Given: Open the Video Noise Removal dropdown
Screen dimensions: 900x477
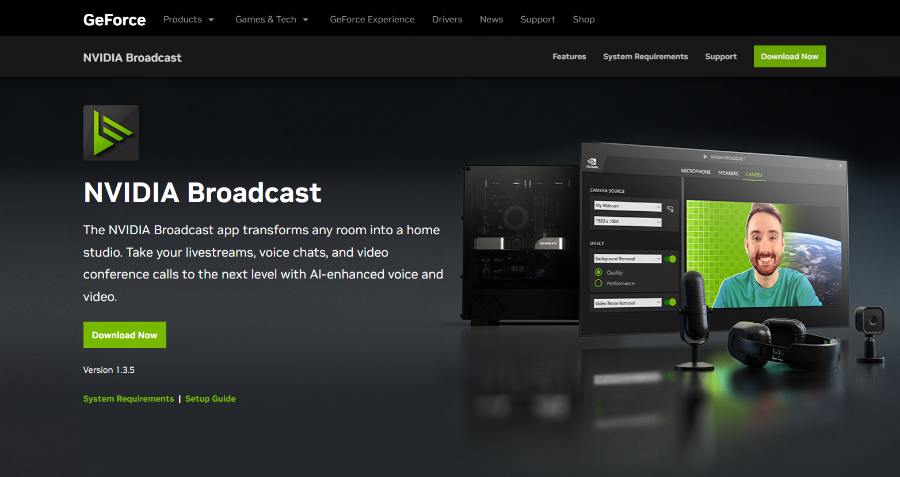Looking at the screenshot, I should [628, 303].
